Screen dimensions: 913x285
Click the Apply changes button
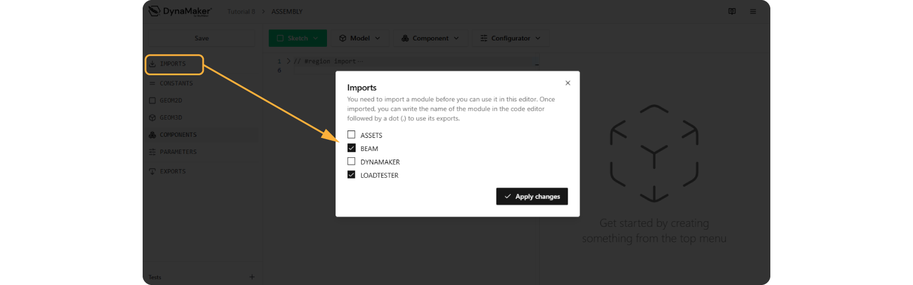tap(532, 197)
